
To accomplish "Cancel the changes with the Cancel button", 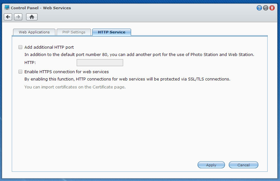I will click(243, 165).
